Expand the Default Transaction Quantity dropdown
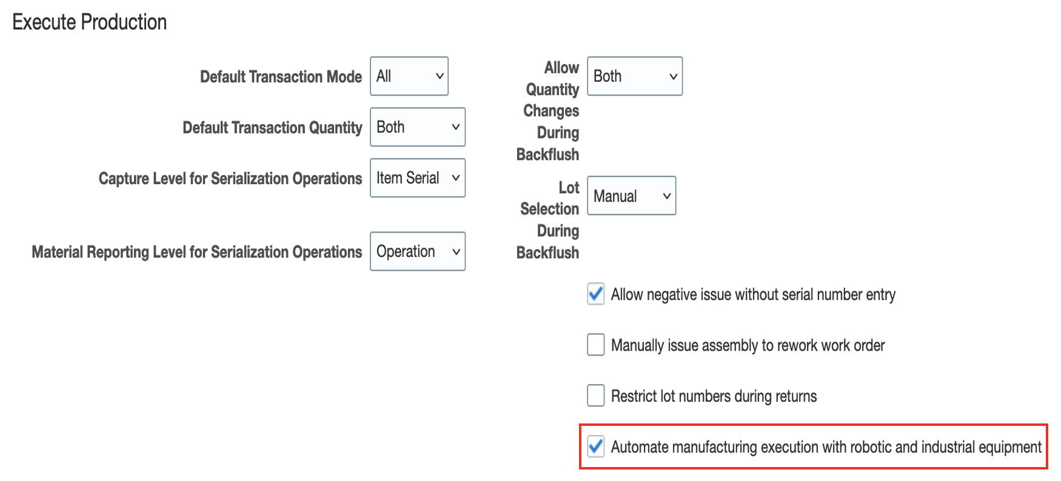 click(x=418, y=127)
